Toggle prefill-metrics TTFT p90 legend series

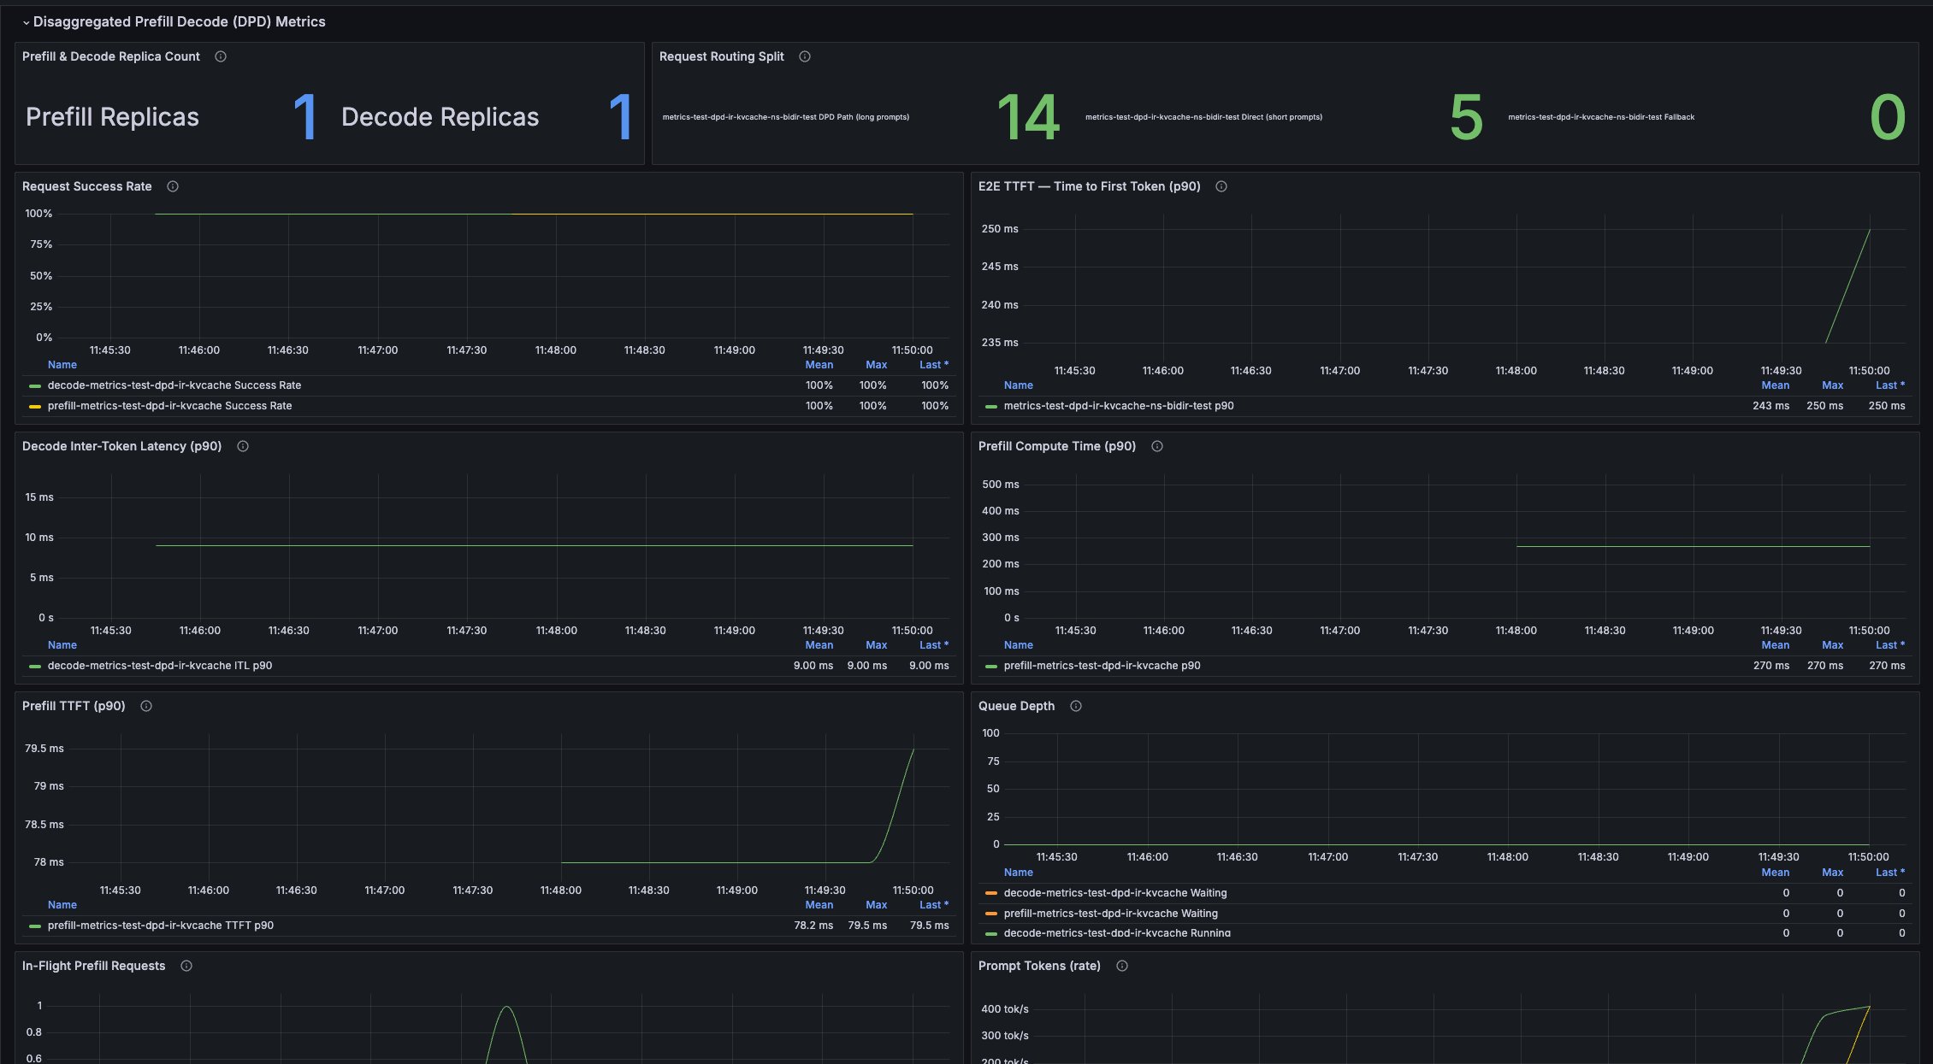pyautogui.click(x=161, y=926)
